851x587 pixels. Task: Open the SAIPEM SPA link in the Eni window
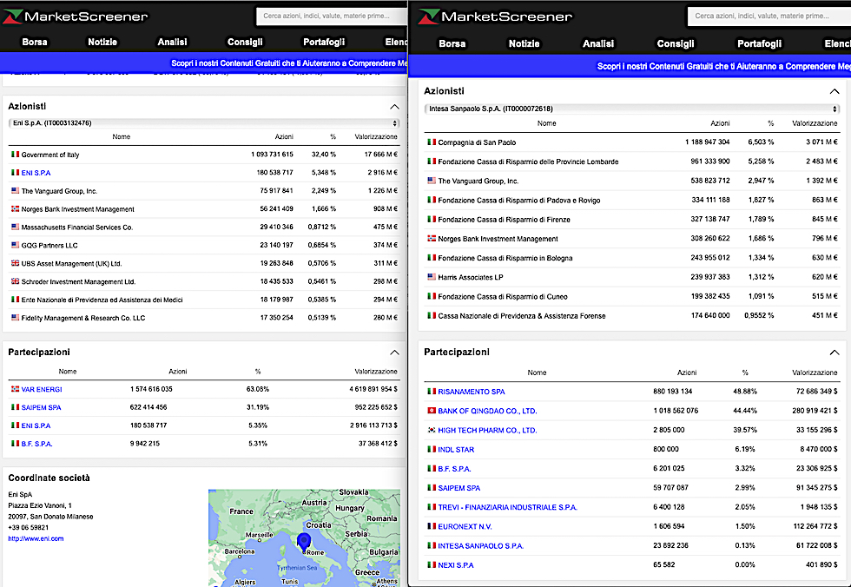click(42, 407)
